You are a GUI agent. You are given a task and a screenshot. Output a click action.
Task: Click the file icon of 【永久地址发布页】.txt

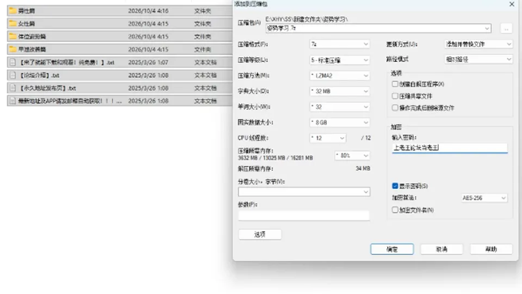pos(13,88)
